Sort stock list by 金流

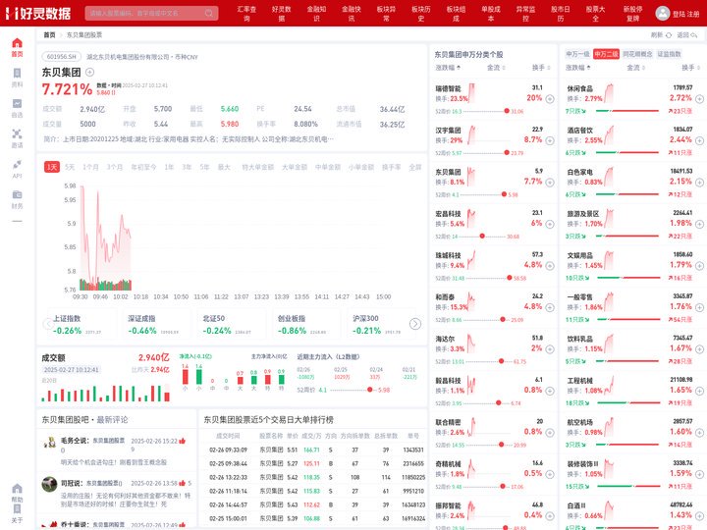click(x=496, y=68)
